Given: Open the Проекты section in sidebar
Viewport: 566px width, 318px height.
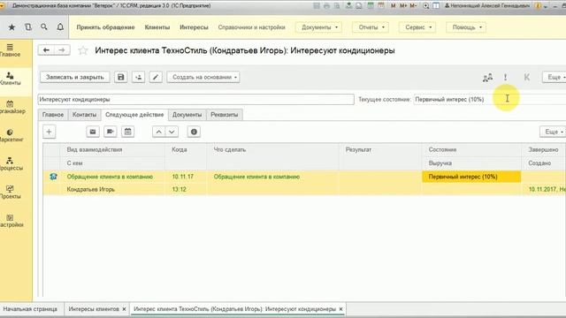Looking at the screenshot, I should coord(11,193).
